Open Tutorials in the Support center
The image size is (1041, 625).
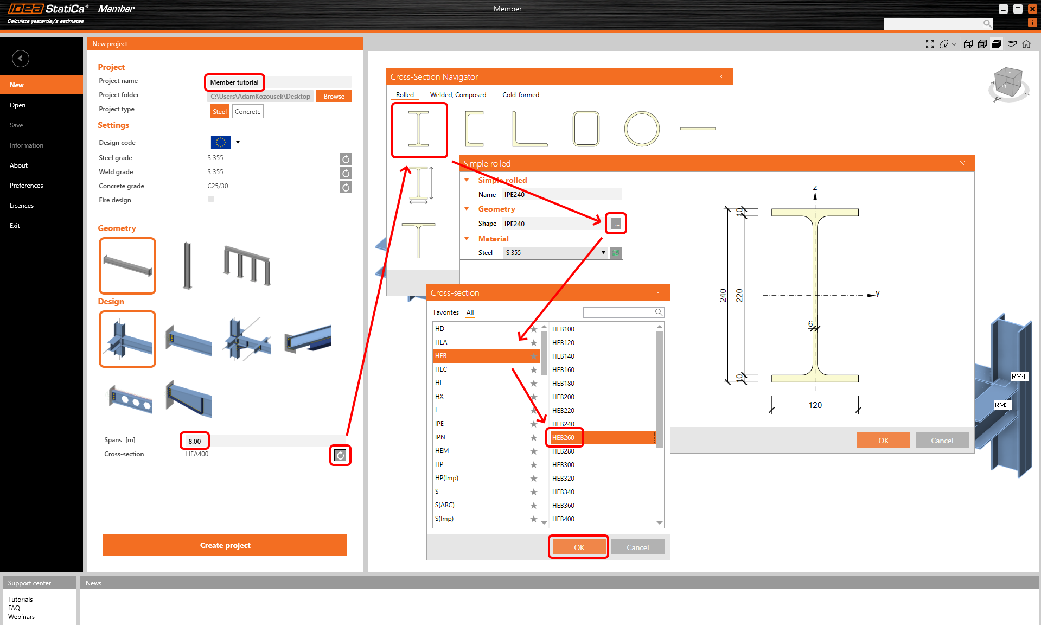click(20, 599)
